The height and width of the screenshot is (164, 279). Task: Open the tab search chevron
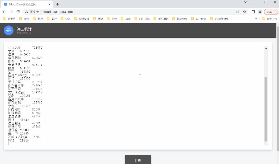coord(245,2)
